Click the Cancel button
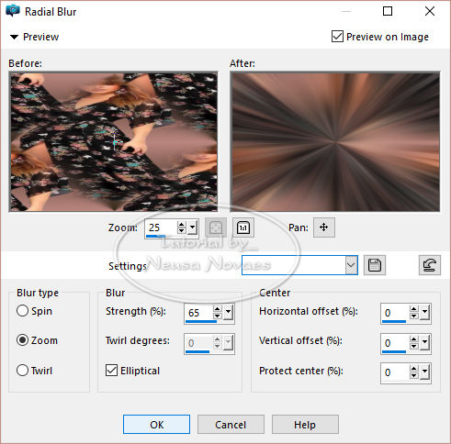The width and height of the screenshot is (451, 444). coord(231,425)
